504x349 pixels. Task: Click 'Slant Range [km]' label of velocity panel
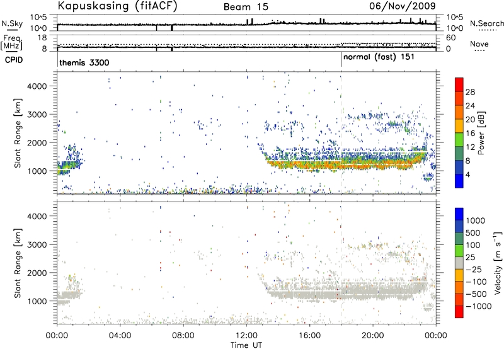tap(18, 263)
